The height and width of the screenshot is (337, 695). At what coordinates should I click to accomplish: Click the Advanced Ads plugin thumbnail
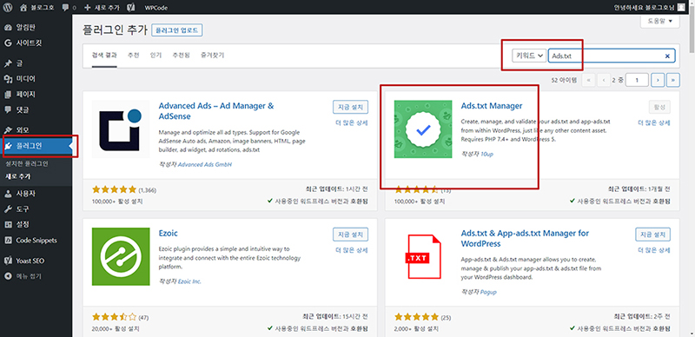coord(121,129)
